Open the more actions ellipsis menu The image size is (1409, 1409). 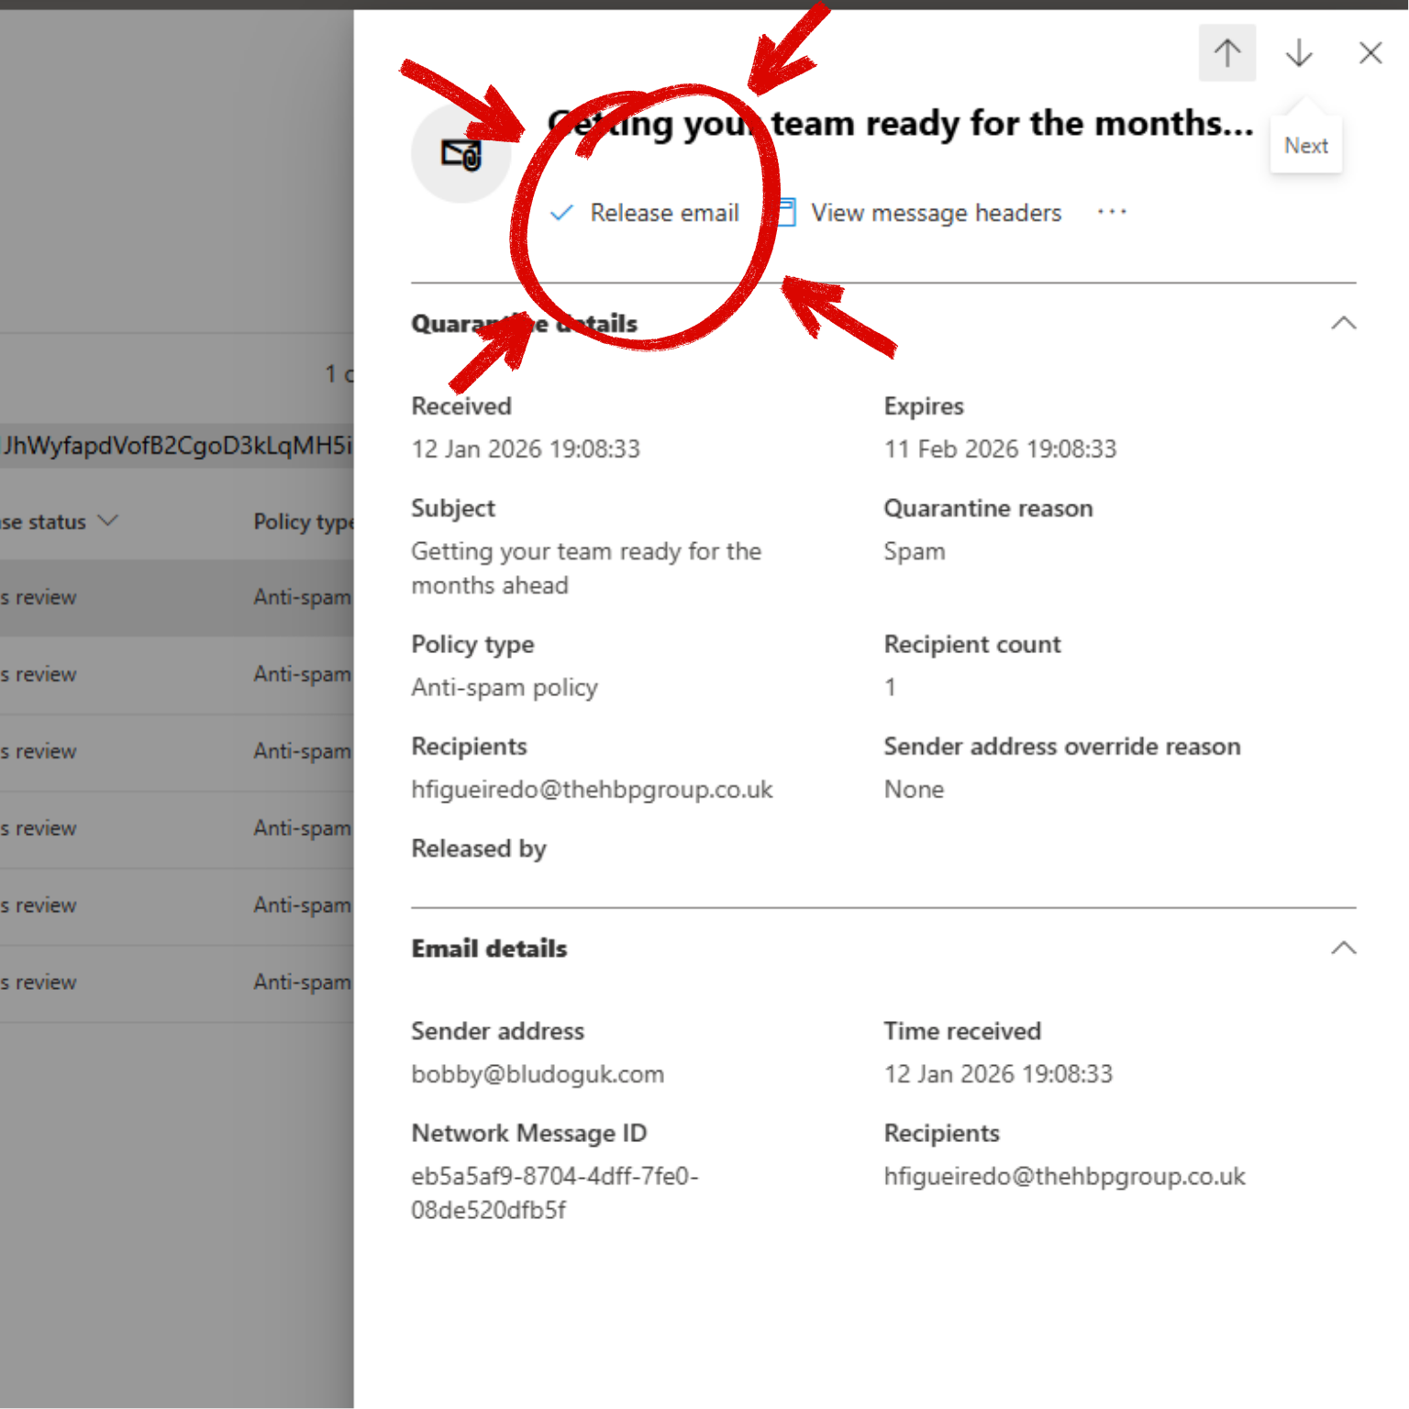coord(1111,212)
